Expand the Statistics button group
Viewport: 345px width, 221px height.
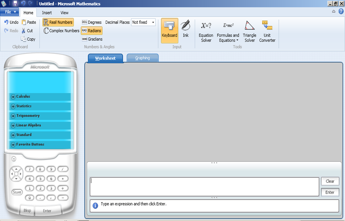[40, 106]
